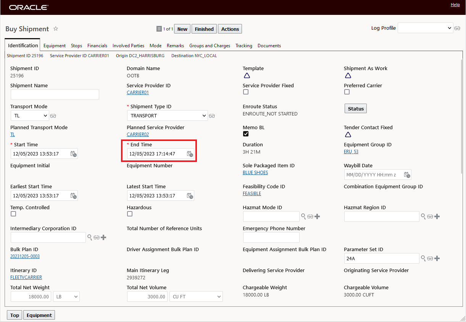The image size is (466, 322).
Task: Switch to the Groups and Charges tab
Action: tap(210, 46)
